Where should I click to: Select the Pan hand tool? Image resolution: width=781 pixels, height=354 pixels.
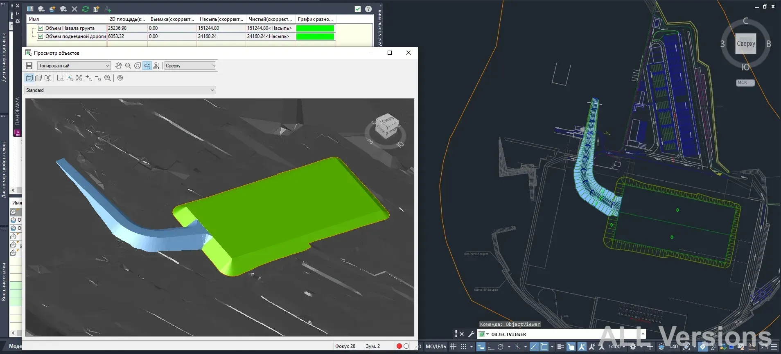pyautogui.click(x=119, y=66)
